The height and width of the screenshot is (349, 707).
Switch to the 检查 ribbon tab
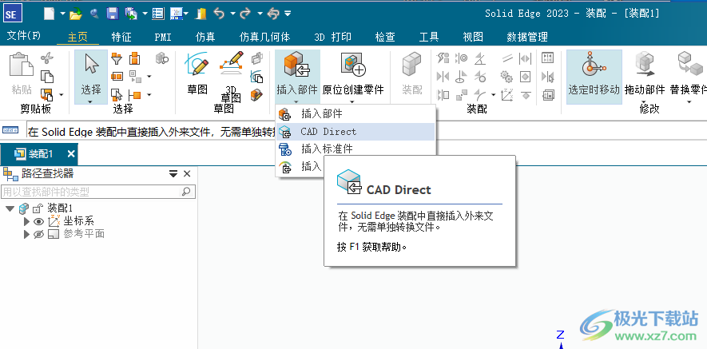[x=385, y=37]
